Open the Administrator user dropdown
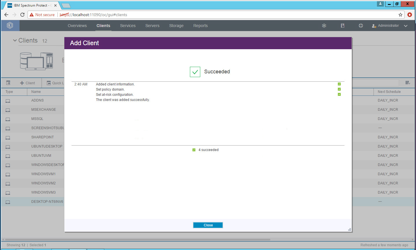The width and height of the screenshot is (416, 250). [390, 26]
